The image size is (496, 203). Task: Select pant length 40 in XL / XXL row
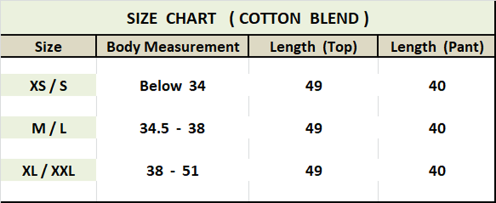[437, 171]
